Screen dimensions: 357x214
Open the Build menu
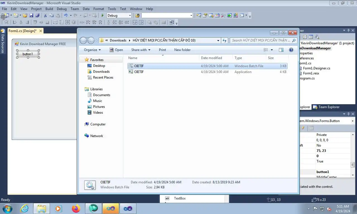coord(49,9)
